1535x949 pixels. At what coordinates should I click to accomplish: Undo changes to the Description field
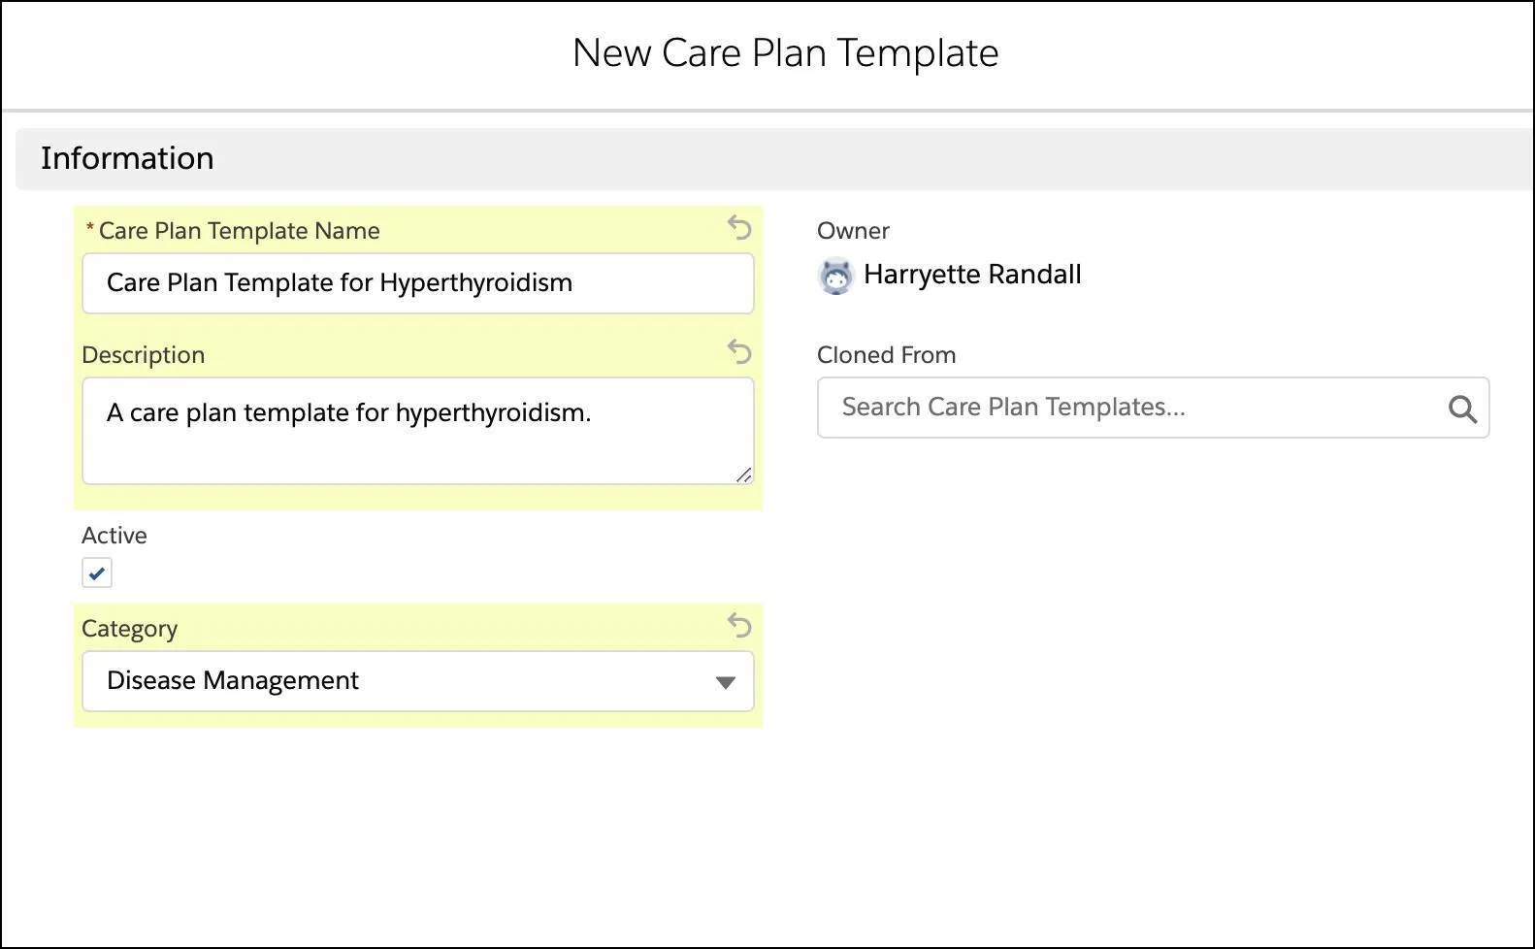[x=739, y=351]
